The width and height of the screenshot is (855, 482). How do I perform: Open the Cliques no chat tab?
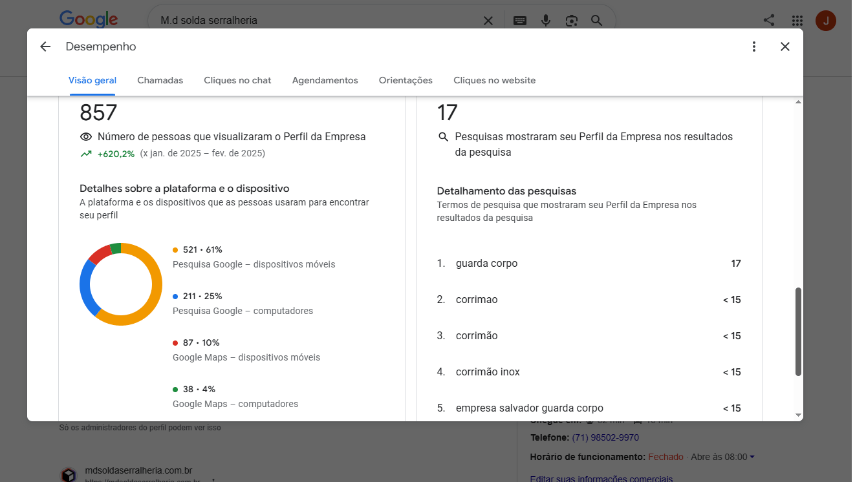click(x=237, y=80)
